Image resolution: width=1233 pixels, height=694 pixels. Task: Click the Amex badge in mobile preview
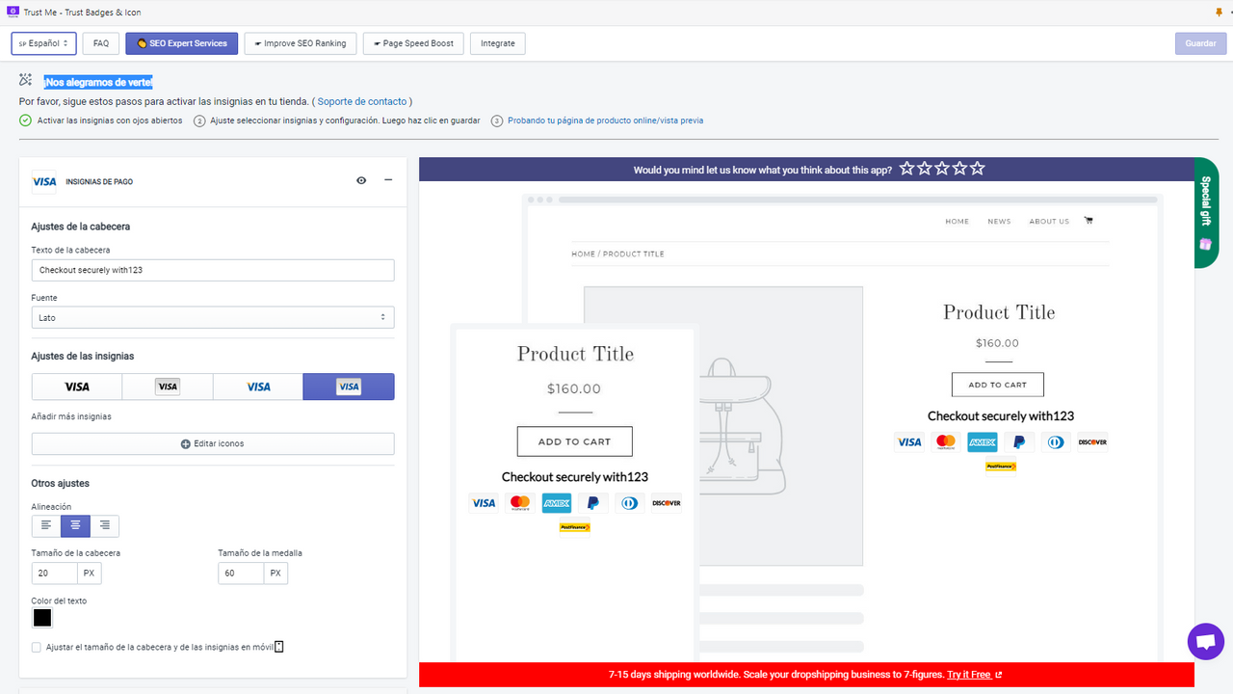[557, 503]
